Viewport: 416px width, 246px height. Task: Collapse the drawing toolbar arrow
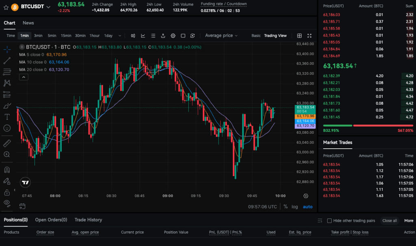(x=15, y=190)
